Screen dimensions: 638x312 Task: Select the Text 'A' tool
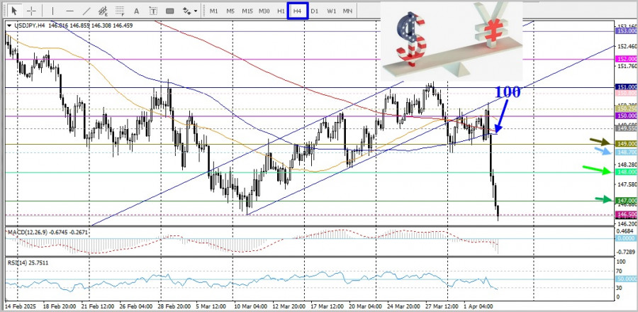136,11
